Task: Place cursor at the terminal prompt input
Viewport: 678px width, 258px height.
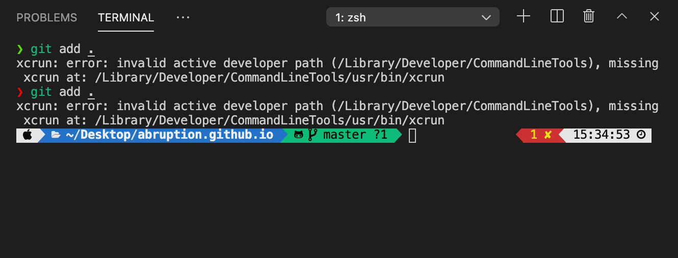Action: click(412, 136)
